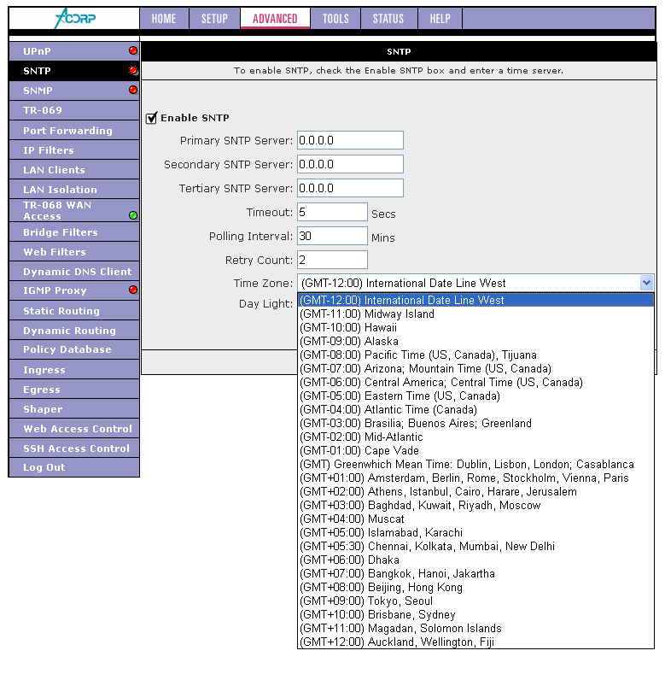Choose (GMT-10:00) Hawaii time zone
This screenshot has height=680, width=665.
click(x=475, y=327)
